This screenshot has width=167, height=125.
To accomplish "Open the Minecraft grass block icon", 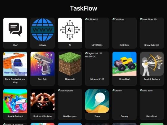I will pyautogui.click(x=70, y=64).
